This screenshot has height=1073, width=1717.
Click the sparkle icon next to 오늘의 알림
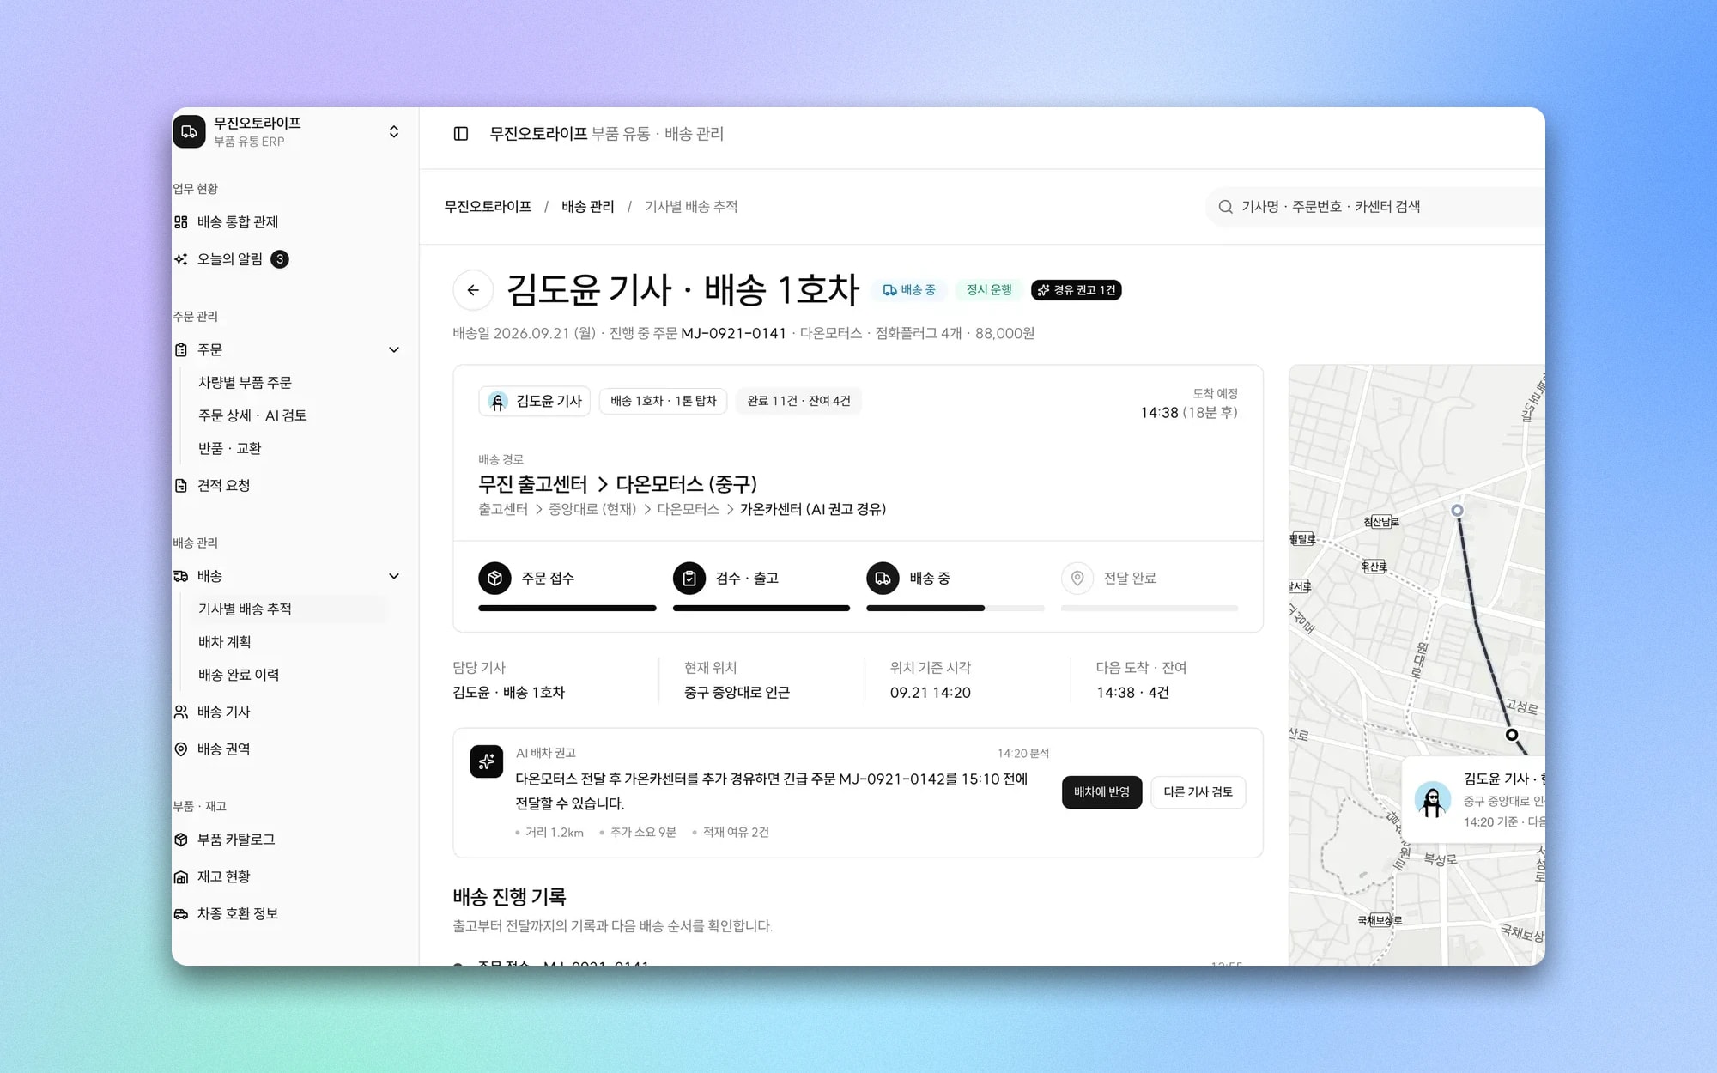[x=181, y=259]
